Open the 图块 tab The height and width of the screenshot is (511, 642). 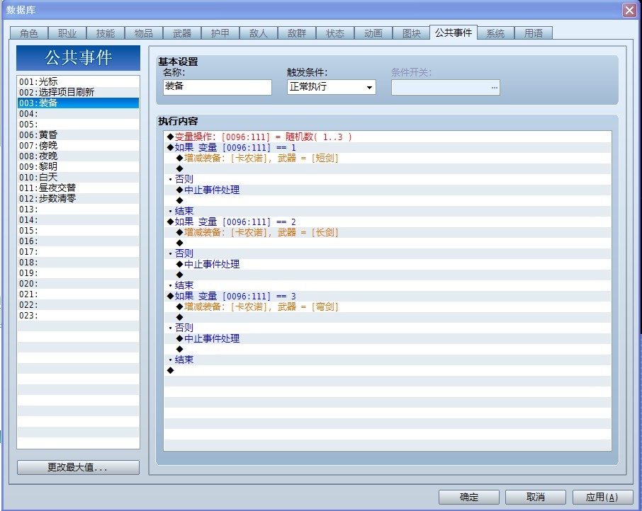click(412, 33)
